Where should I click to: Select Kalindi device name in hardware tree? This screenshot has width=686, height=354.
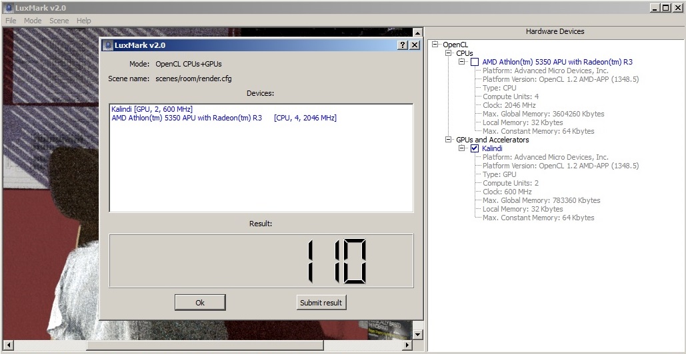click(492, 148)
